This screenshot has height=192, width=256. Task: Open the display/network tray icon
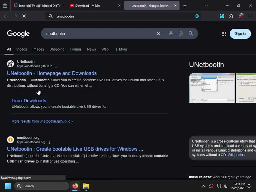[x=219, y=186]
